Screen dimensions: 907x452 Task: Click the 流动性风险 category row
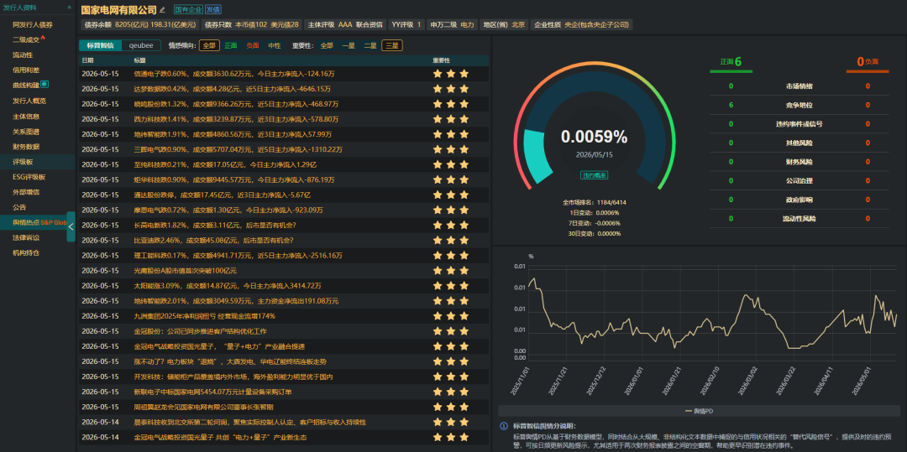click(x=800, y=218)
